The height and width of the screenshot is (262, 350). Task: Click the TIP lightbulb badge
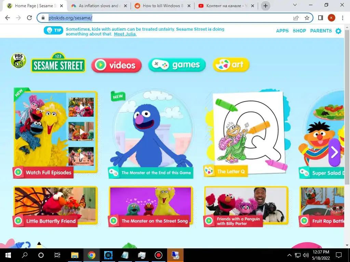click(x=54, y=30)
